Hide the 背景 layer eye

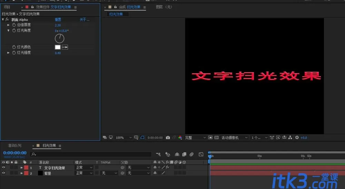pyautogui.click(x=3, y=173)
